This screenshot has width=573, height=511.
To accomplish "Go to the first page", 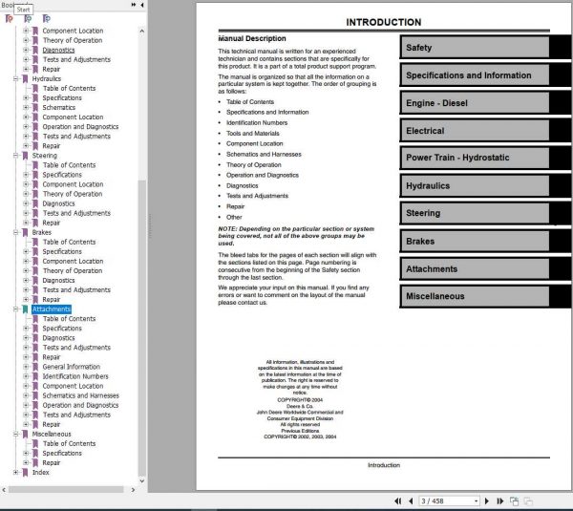I will point(398,500).
